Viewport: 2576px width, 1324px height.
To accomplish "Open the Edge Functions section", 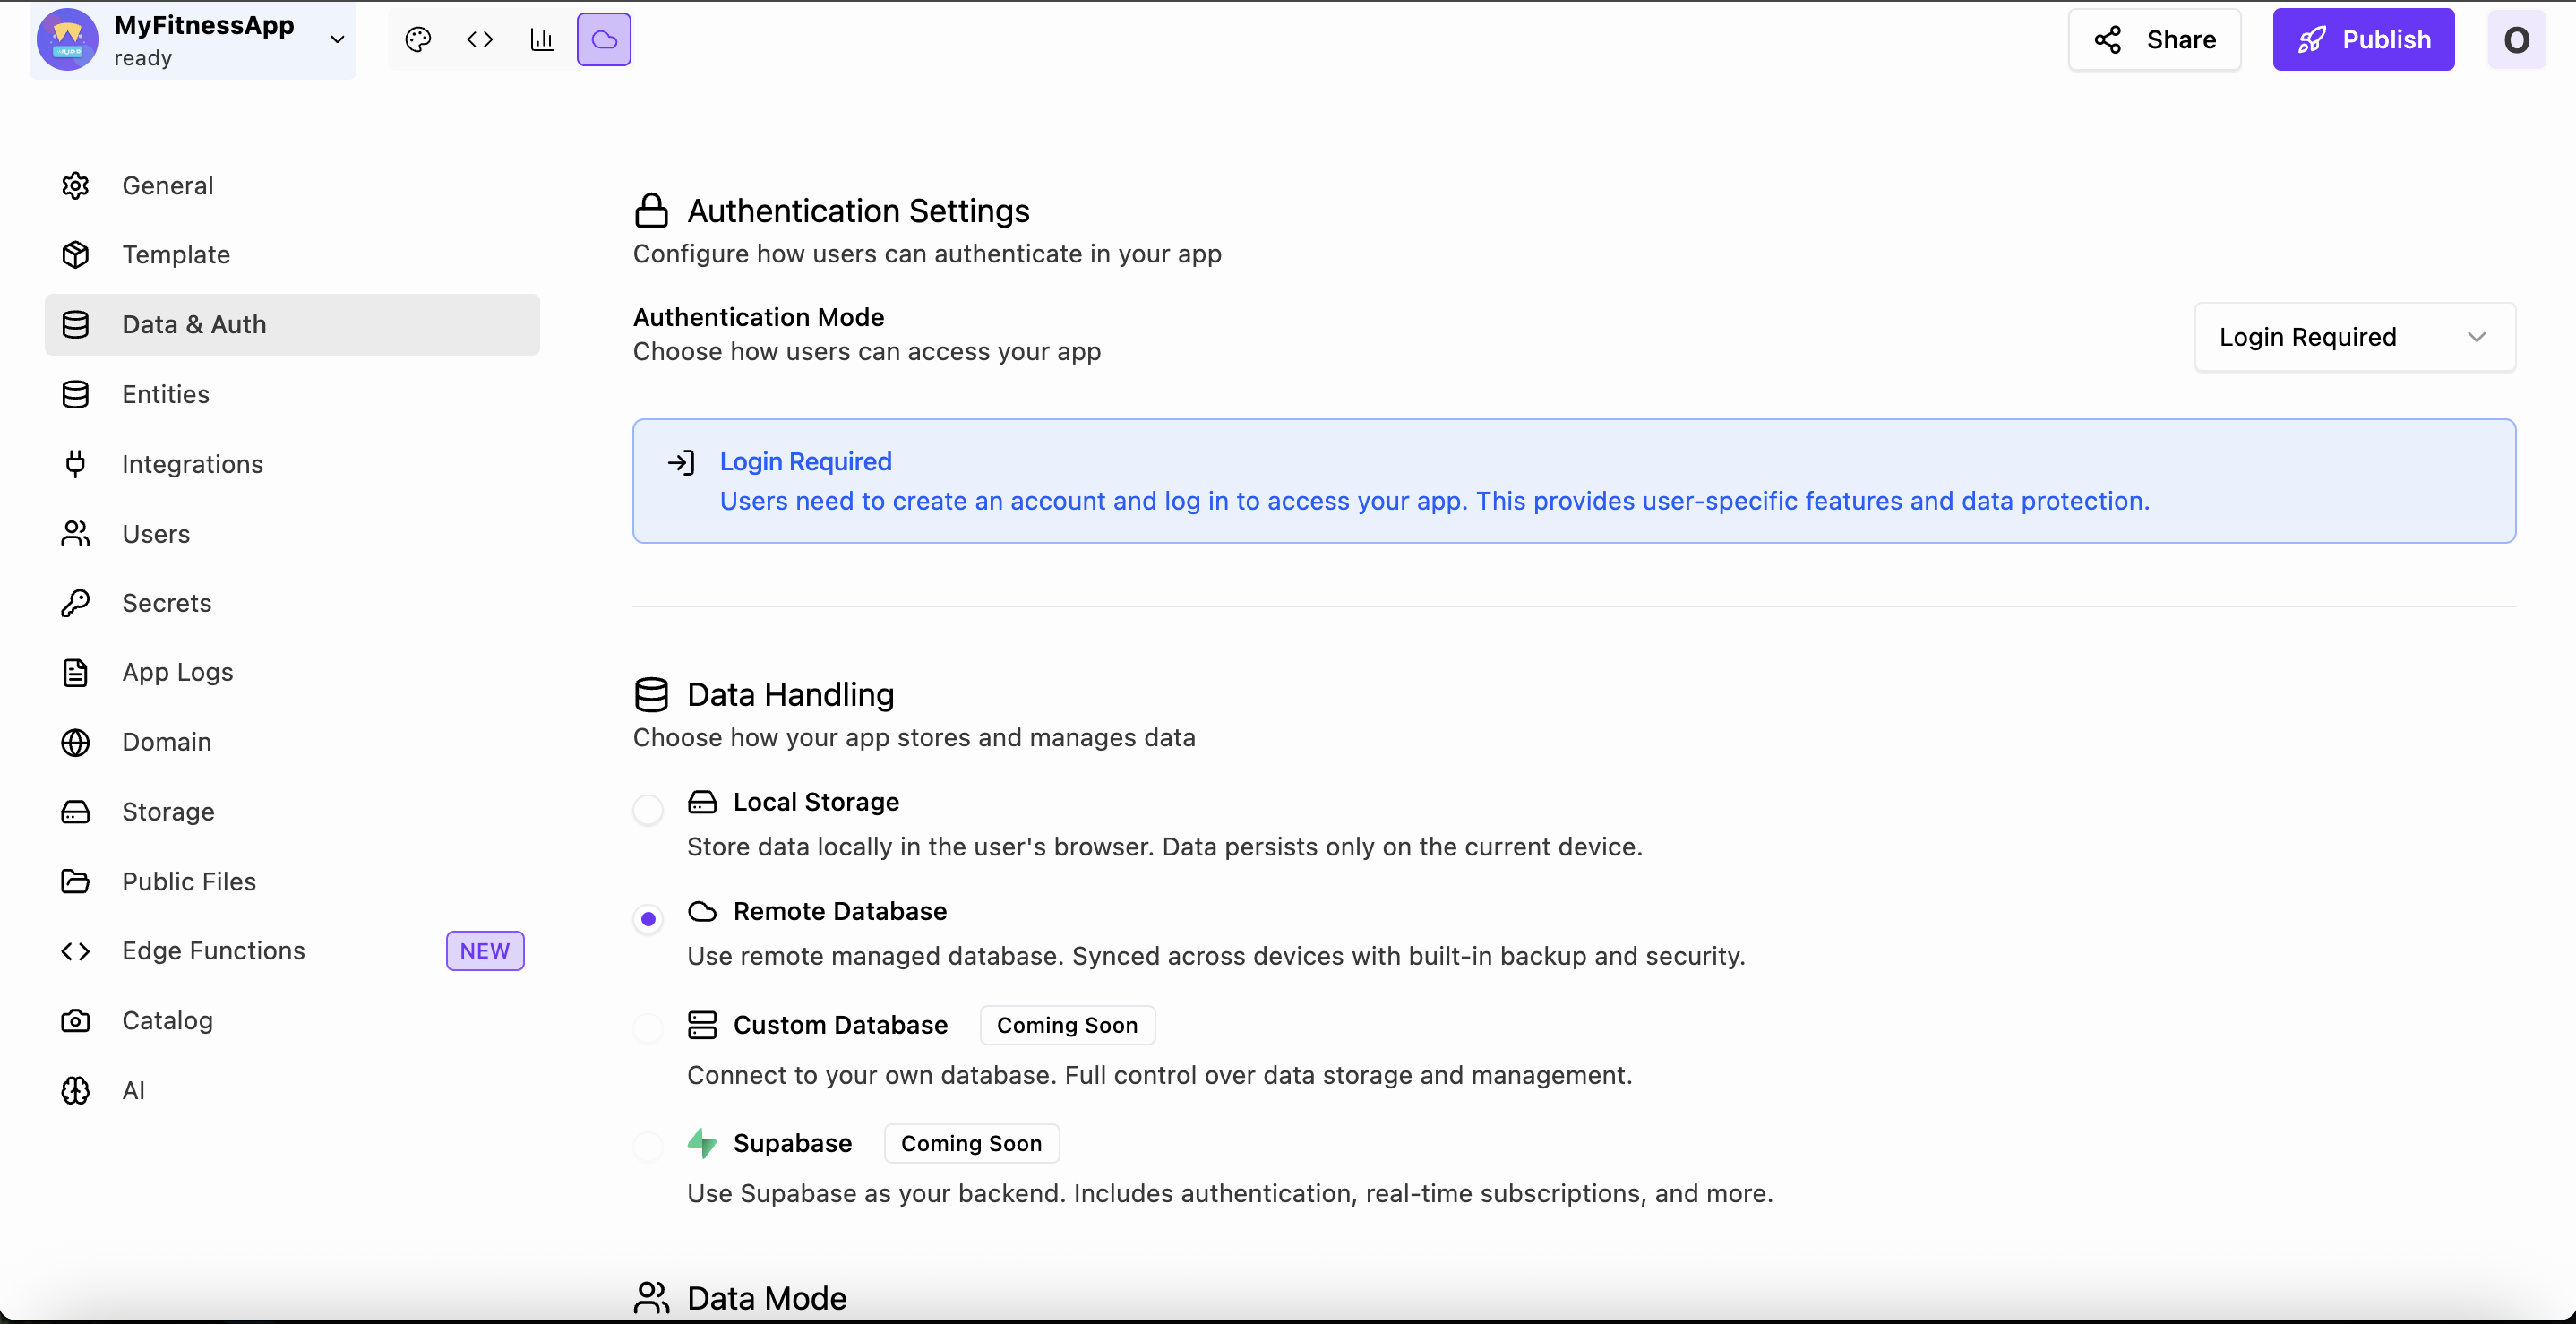I will coord(213,950).
